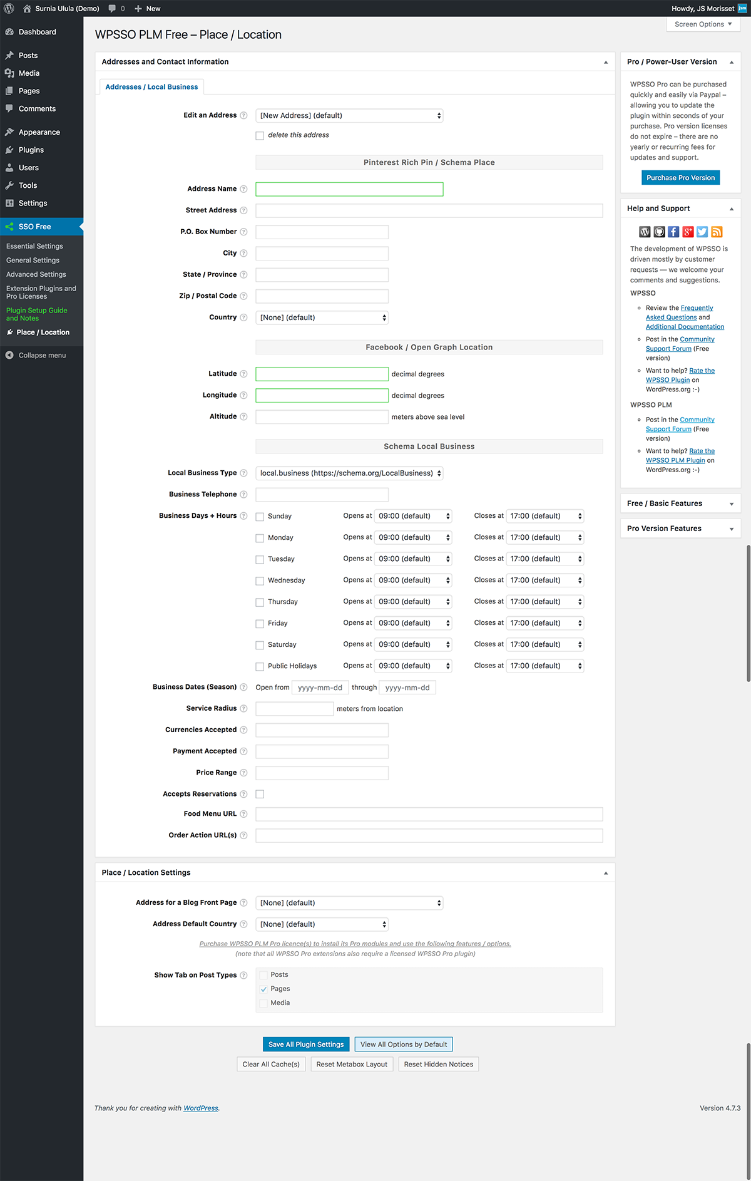The image size is (751, 1181).
Task: Click the comments bubble icon in admin bar
Action: pos(113,9)
